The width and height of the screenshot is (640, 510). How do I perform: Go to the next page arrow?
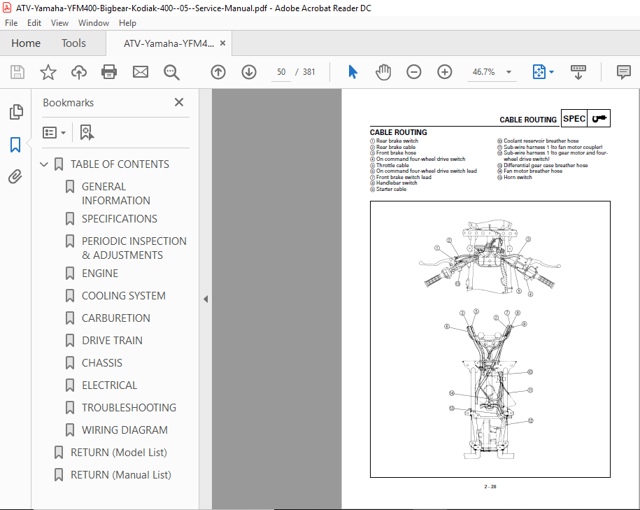249,72
